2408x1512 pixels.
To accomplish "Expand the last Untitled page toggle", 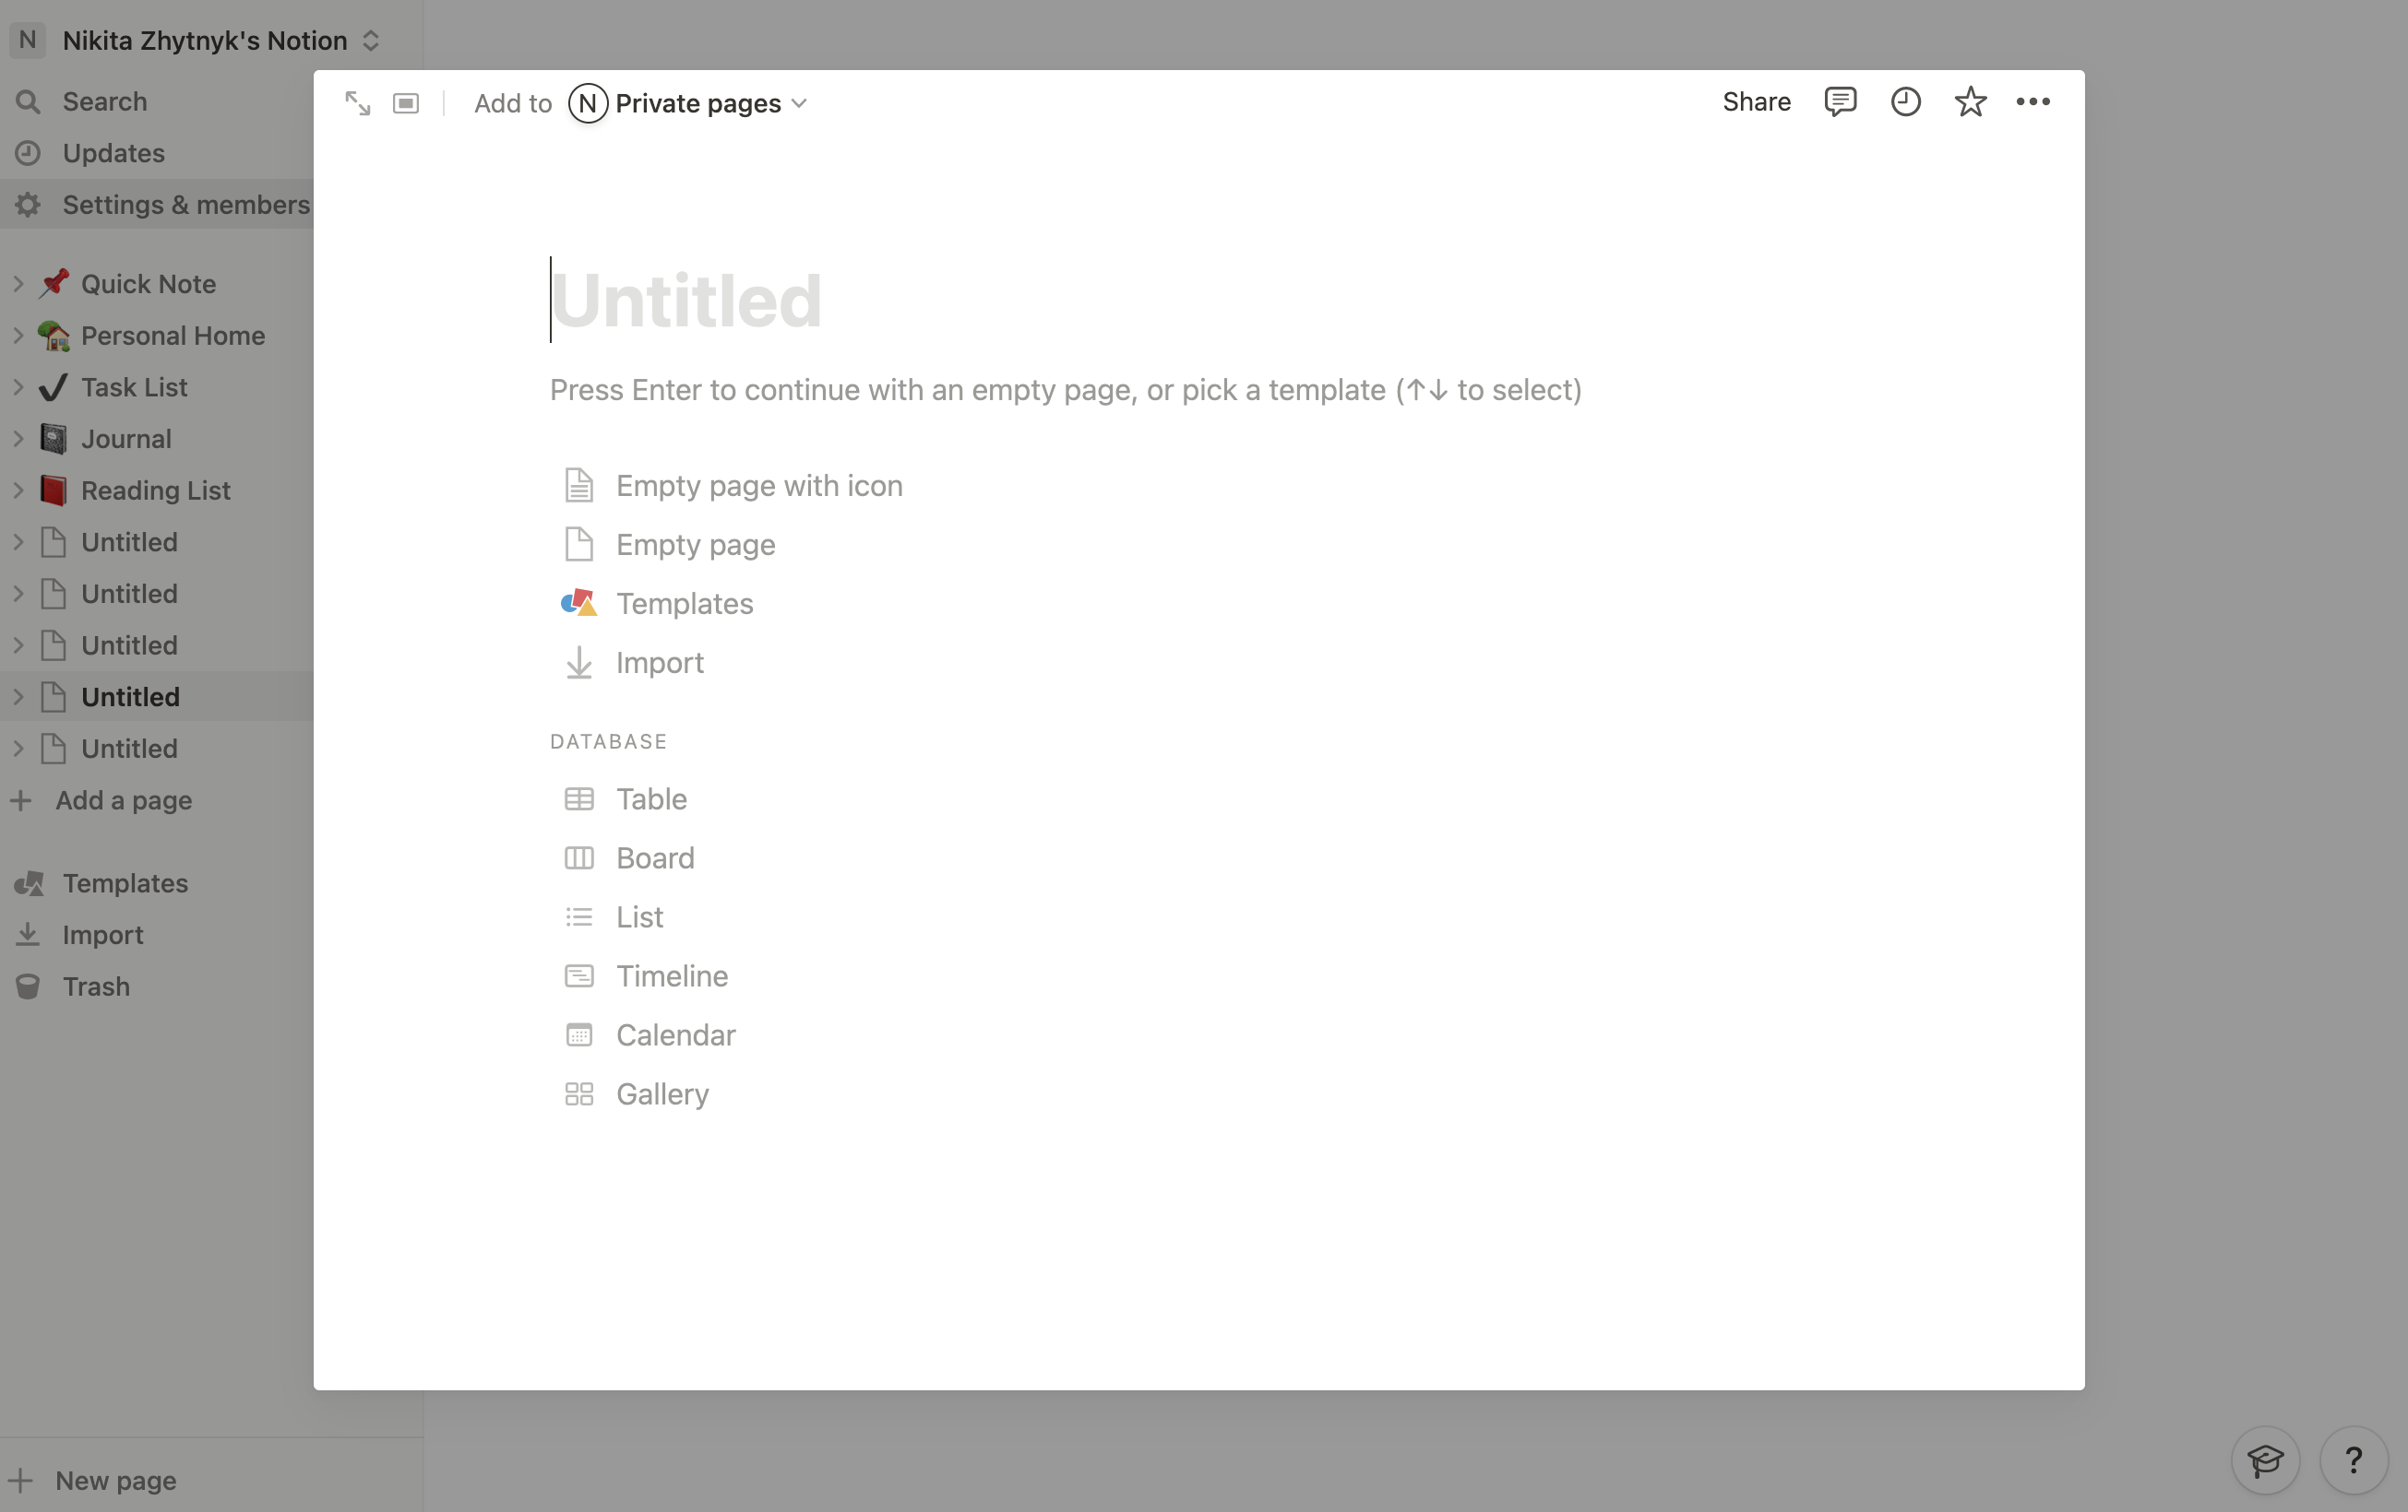I will 18,749.
